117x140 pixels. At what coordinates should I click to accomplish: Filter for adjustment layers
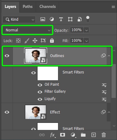[52, 19]
